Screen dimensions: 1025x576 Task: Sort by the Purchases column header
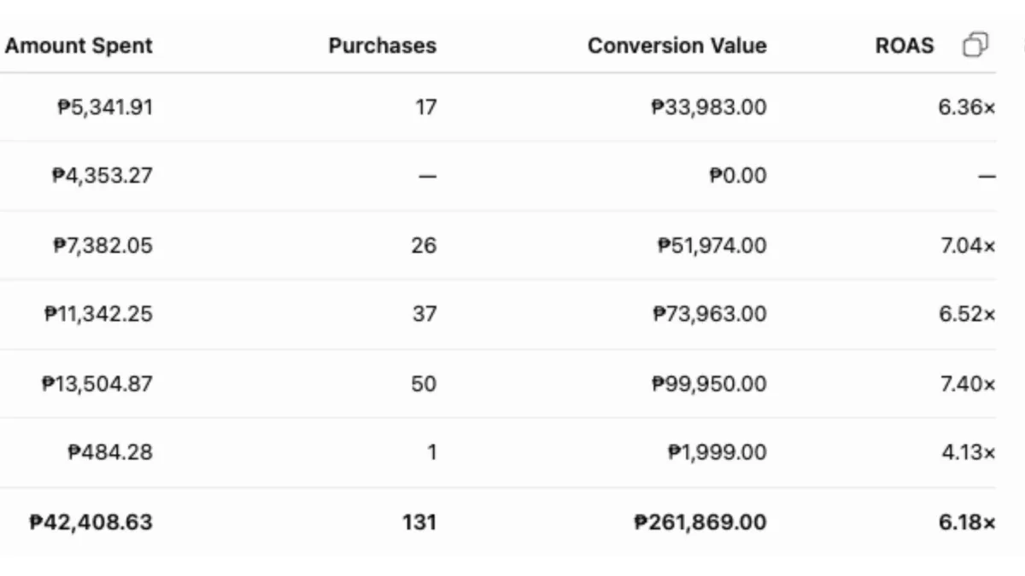point(382,45)
